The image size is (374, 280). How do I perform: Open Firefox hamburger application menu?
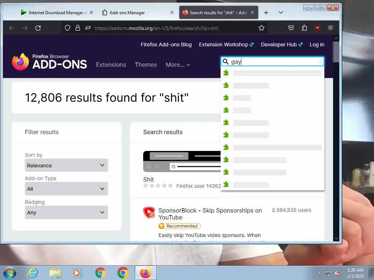pyautogui.click(x=330, y=28)
